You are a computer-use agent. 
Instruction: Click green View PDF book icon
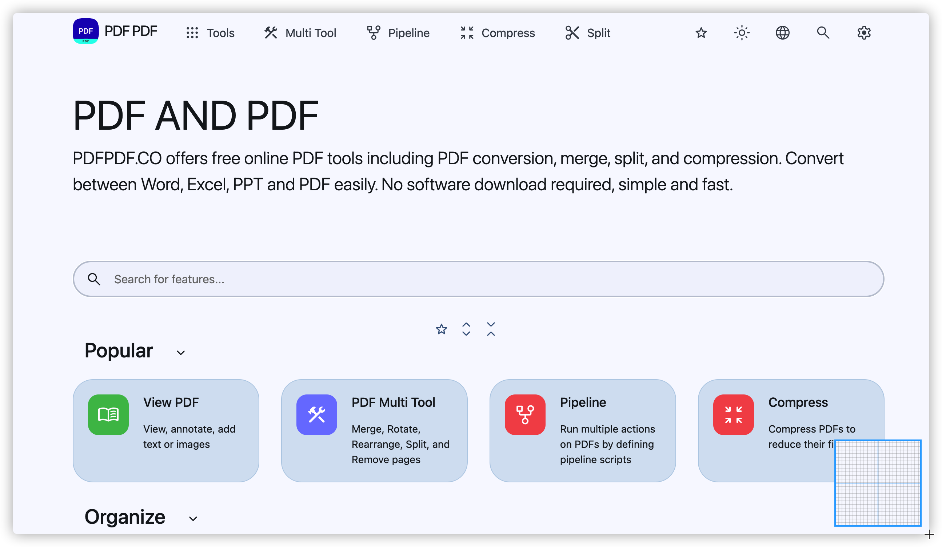pyautogui.click(x=108, y=414)
